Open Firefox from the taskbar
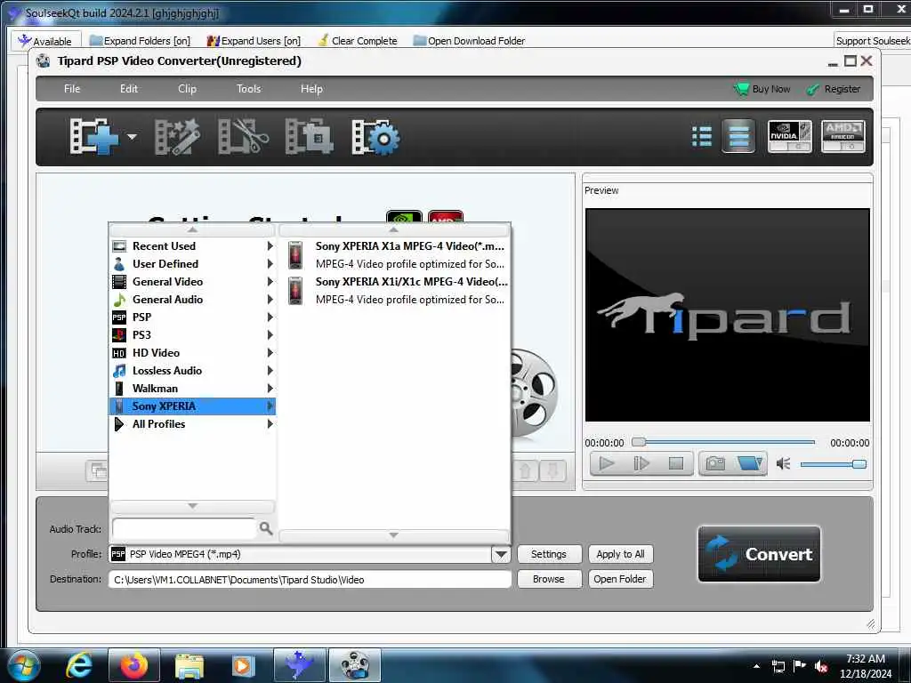The width and height of the screenshot is (911, 683). (133, 665)
